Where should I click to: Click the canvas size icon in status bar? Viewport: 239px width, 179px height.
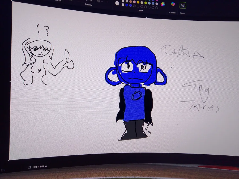coord(29,167)
